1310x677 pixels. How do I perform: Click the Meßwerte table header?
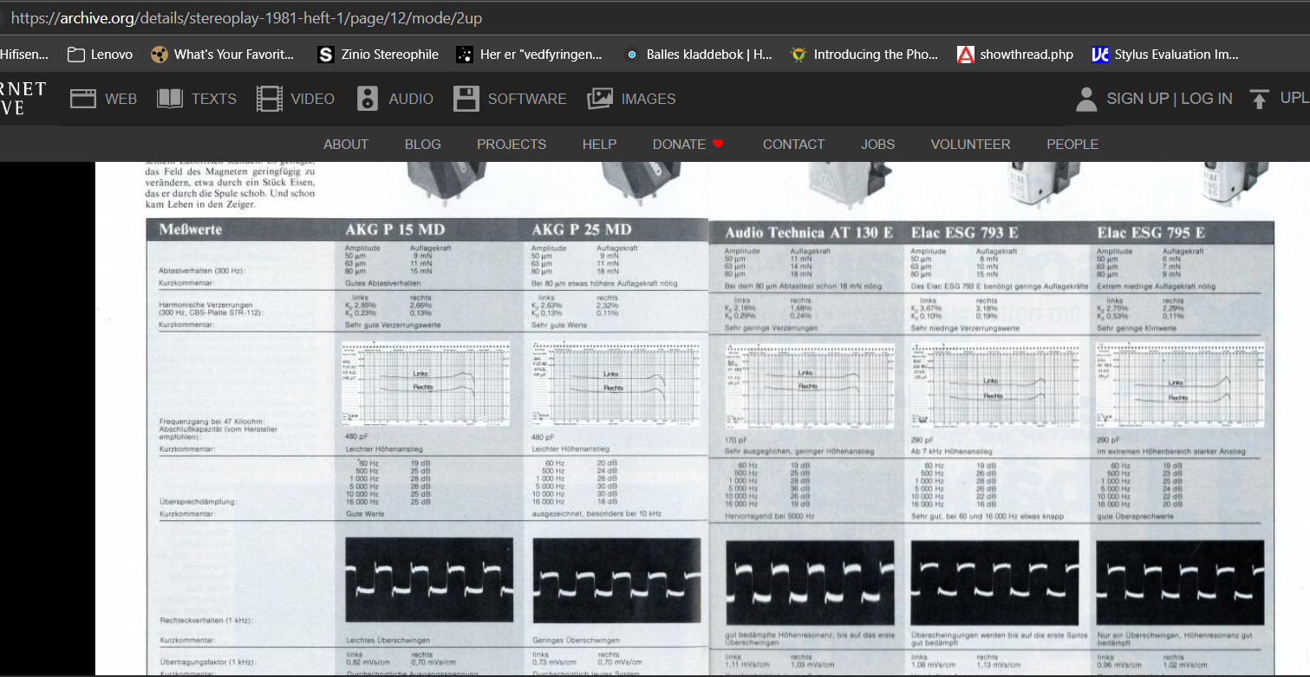[191, 229]
